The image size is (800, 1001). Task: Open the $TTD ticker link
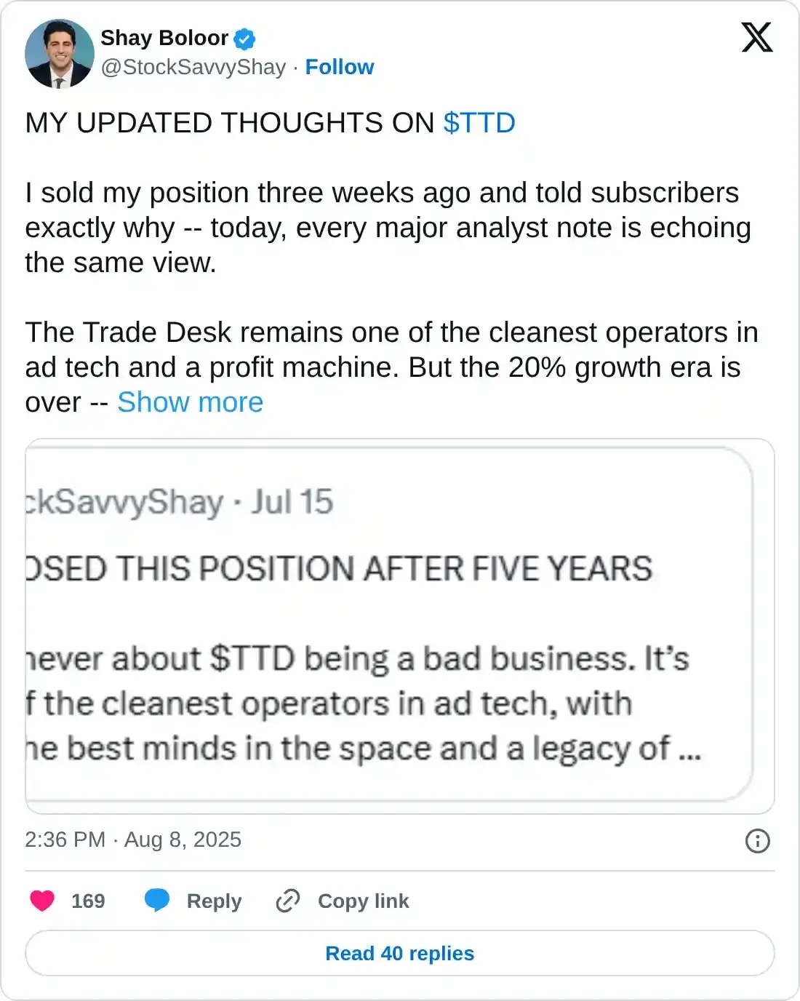click(x=480, y=123)
